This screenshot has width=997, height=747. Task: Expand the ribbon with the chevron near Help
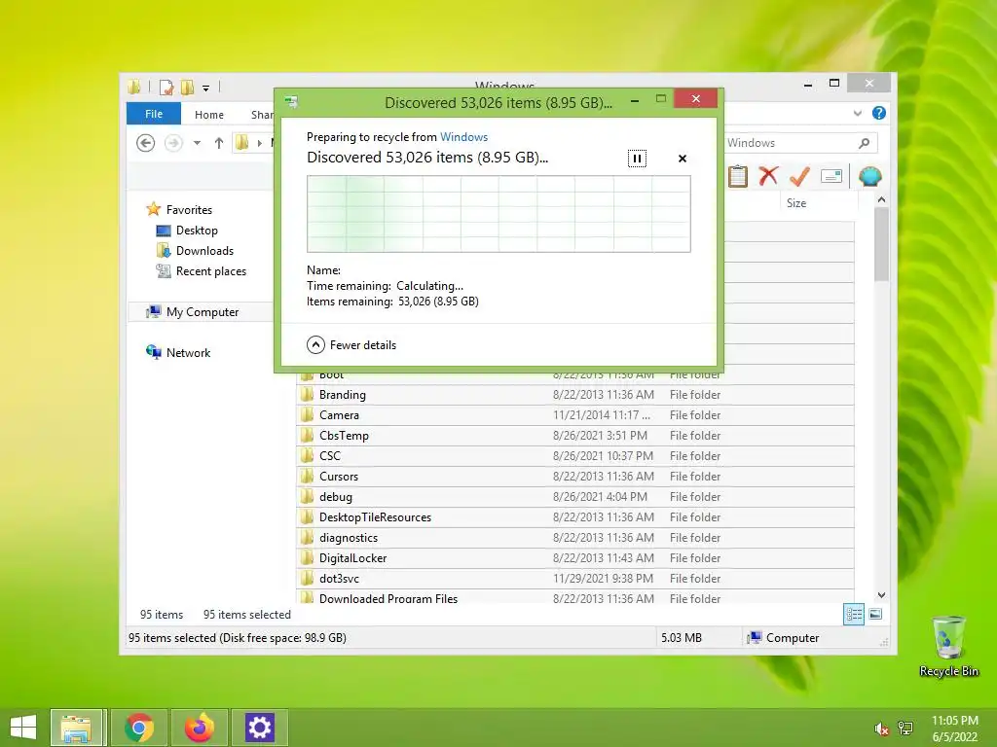tap(857, 113)
